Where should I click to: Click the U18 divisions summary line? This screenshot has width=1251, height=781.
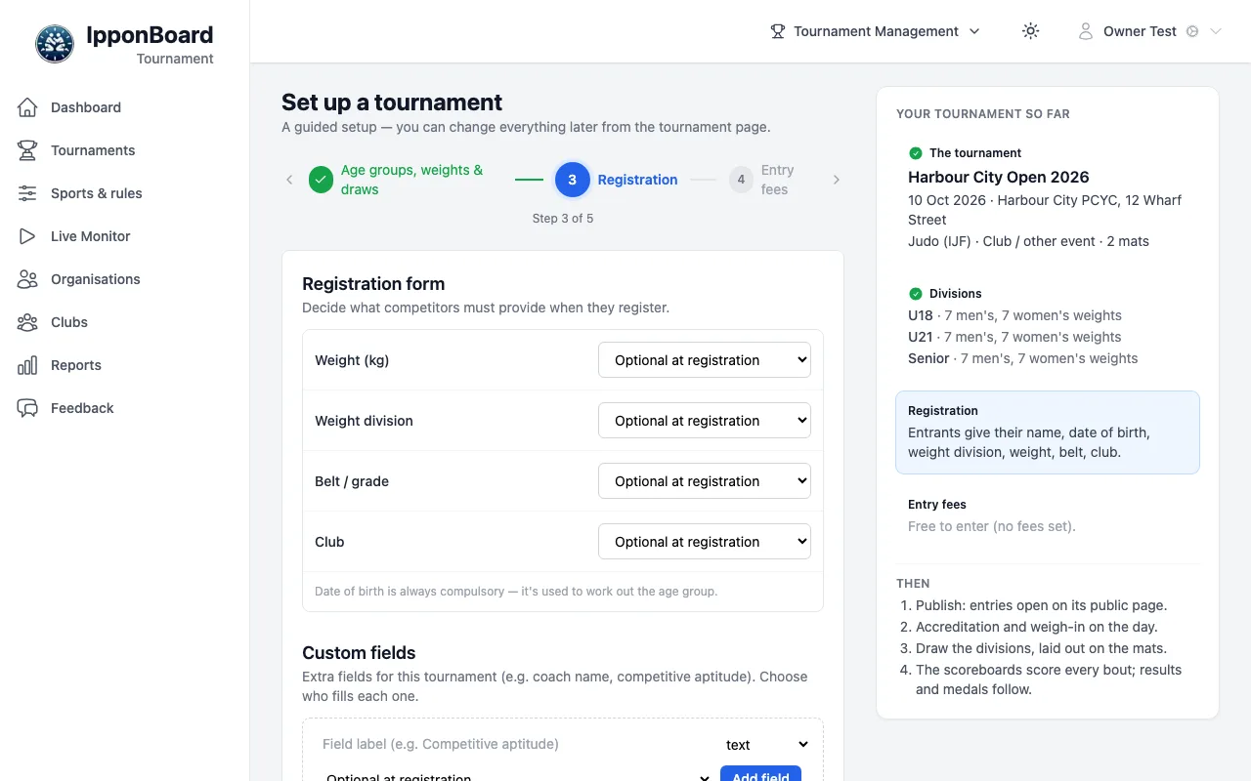(x=1014, y=315)
